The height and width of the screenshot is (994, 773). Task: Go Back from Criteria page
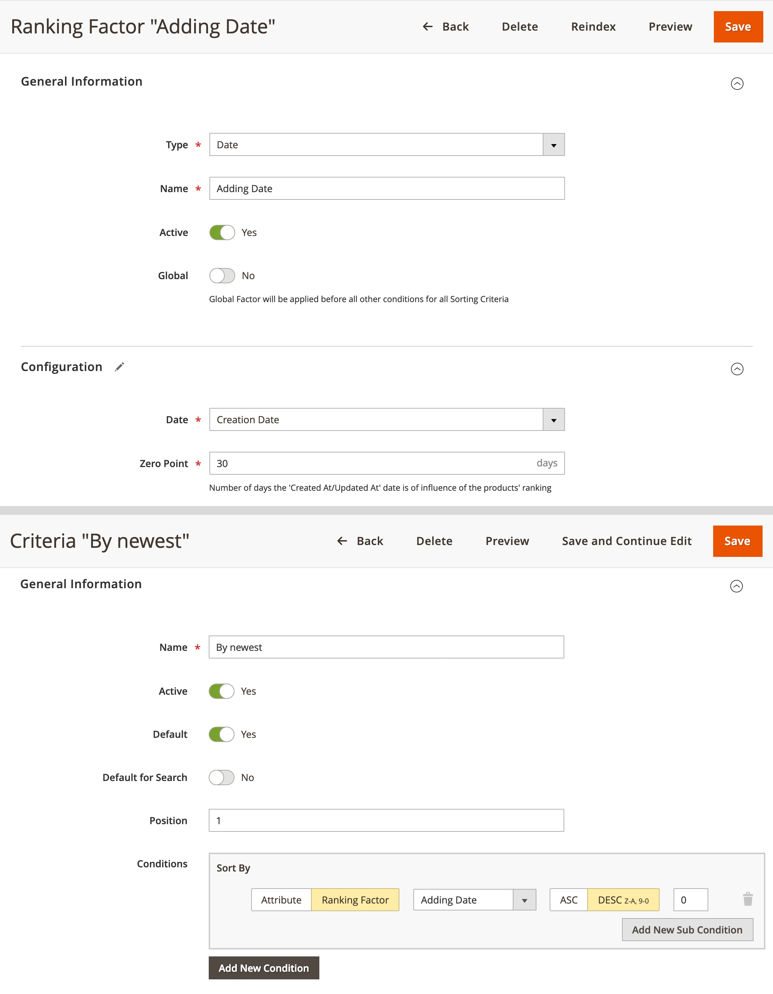[360, 541]
